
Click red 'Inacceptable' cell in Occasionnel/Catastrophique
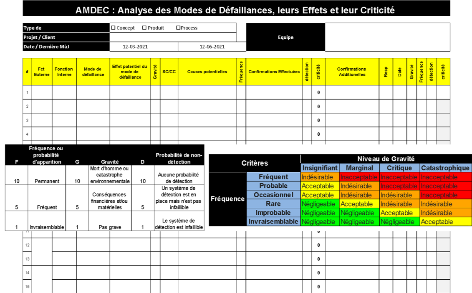point(446,195)
